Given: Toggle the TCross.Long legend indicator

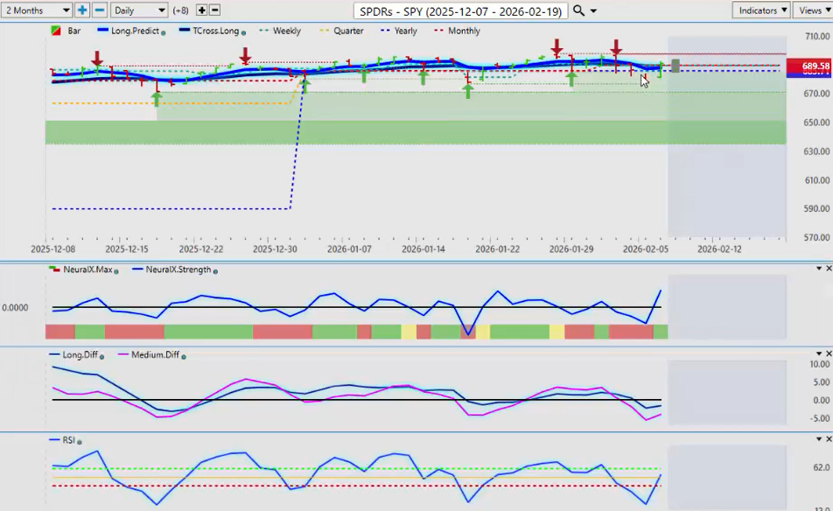Looking at the screenshot, I should pos(213,31).
